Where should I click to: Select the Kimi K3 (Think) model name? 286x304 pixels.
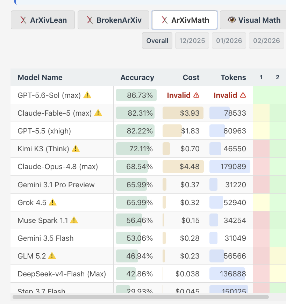43,149
